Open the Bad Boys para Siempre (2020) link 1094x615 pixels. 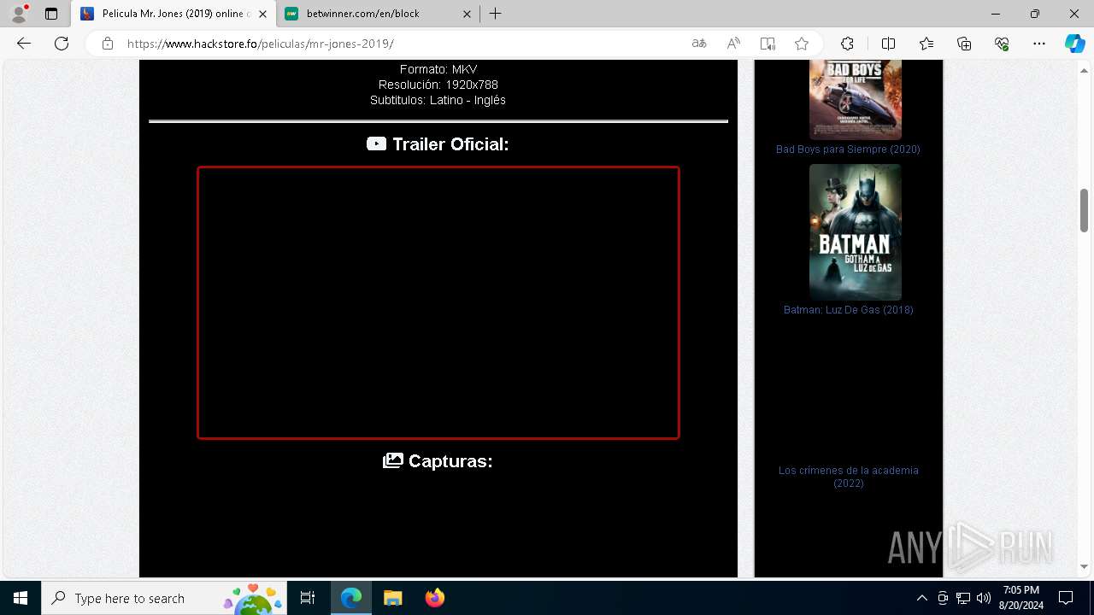(848, 149)
